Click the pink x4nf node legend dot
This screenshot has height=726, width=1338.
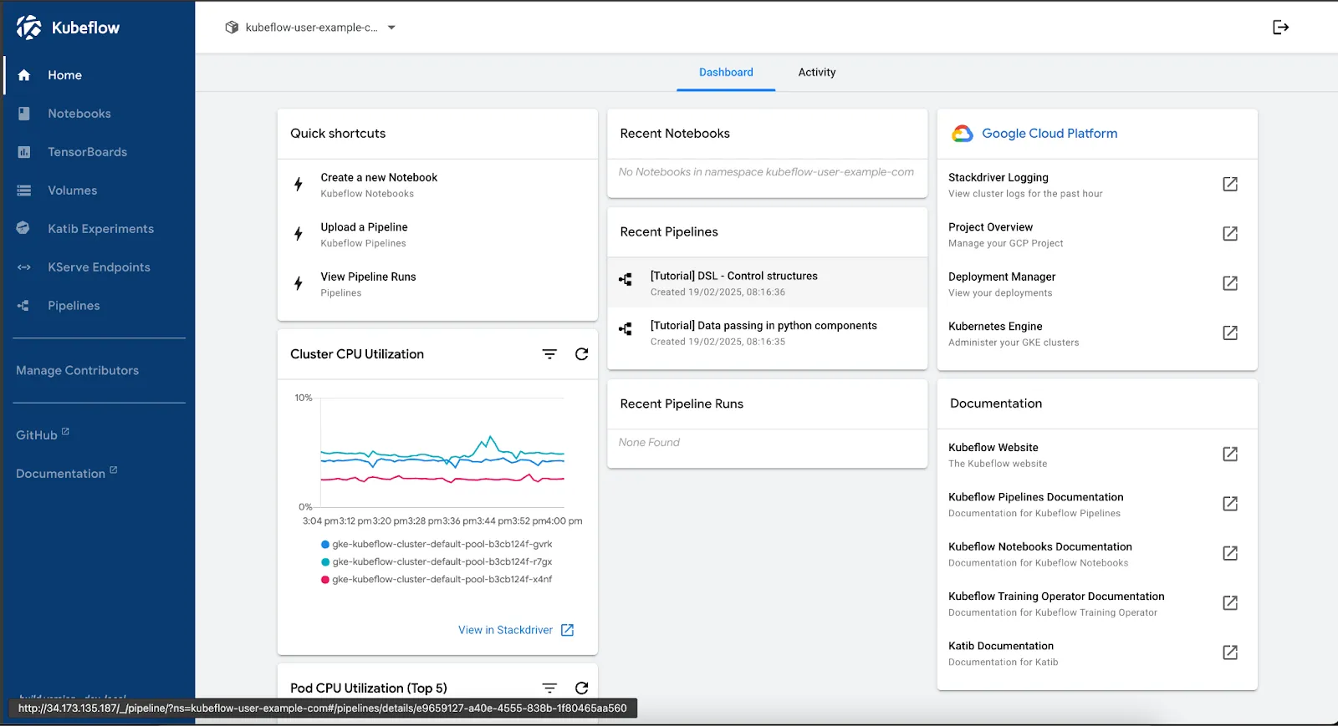pyautogui.click(x=325, y=580)
